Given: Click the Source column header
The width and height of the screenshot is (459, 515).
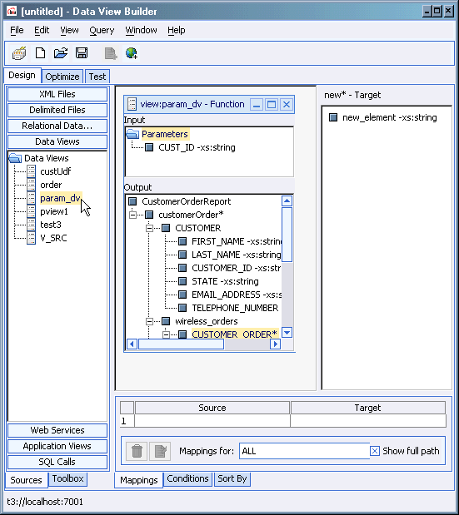Looking at the screenshot, I should (212, 408).
